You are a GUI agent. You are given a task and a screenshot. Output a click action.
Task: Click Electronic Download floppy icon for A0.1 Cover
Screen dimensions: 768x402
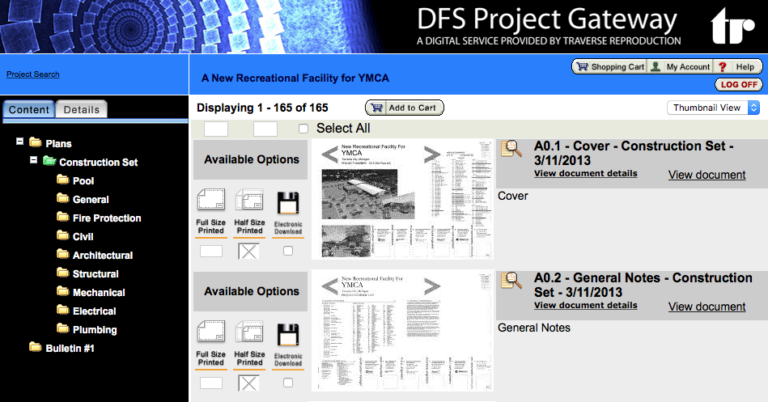pos(288,203)
